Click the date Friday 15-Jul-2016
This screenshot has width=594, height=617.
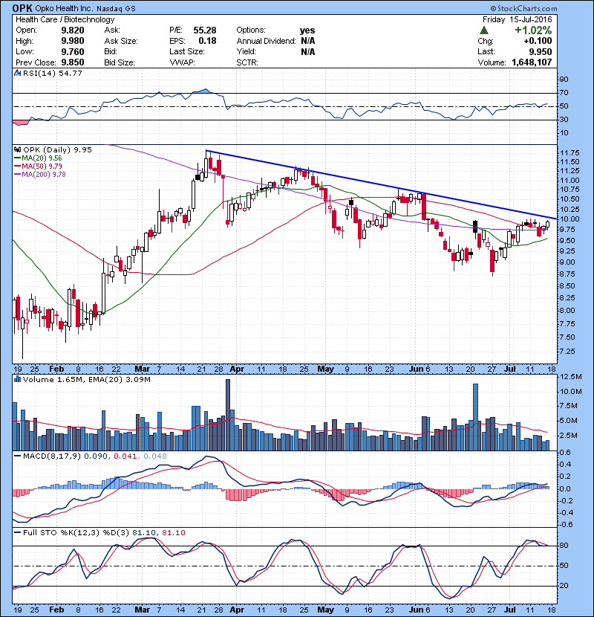point(518,19)
